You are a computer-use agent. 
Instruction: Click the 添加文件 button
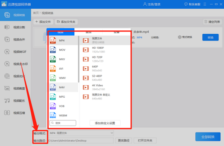coord(43,22)
